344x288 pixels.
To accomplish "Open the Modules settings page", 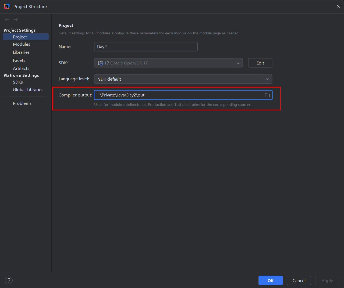I will [22, 44].
